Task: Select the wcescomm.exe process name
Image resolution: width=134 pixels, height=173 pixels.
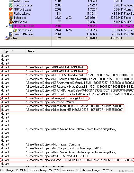Action: point(23,5)
